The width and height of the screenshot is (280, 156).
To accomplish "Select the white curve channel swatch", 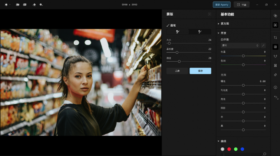I will tap(222, 149).
